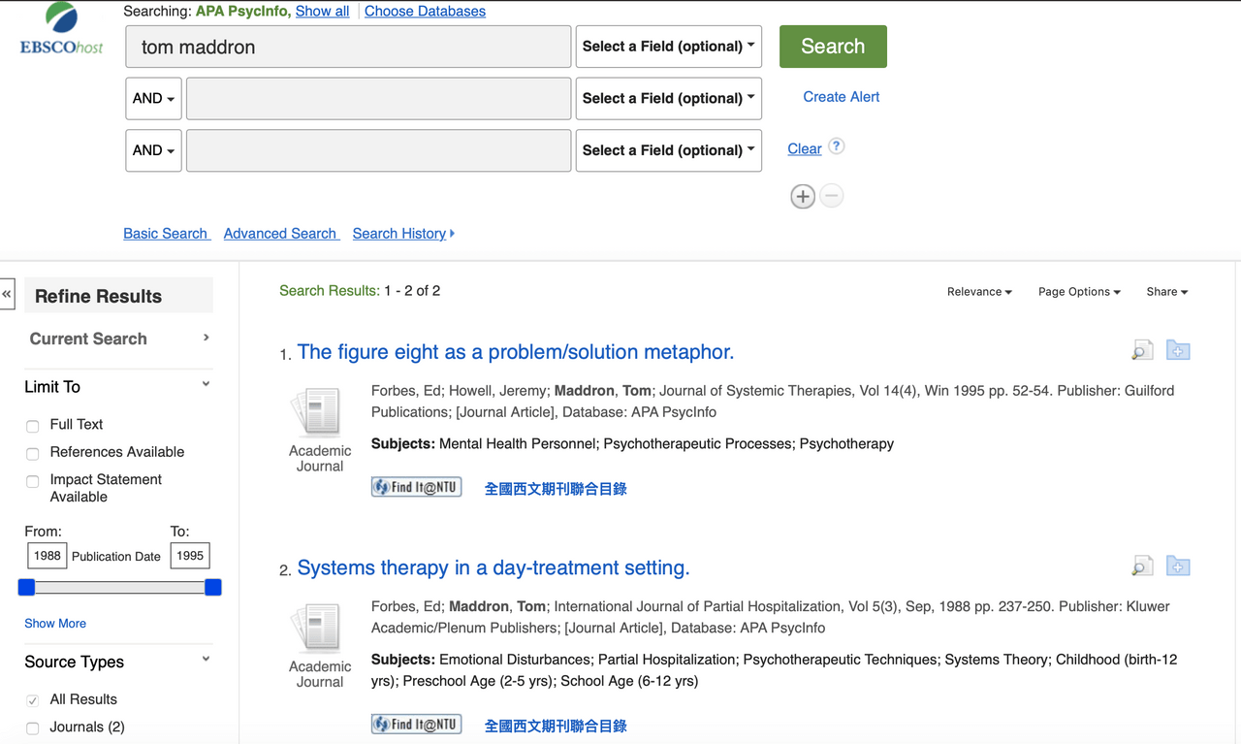
Task: Click the publication date slider track
Action: coord(120,587)
